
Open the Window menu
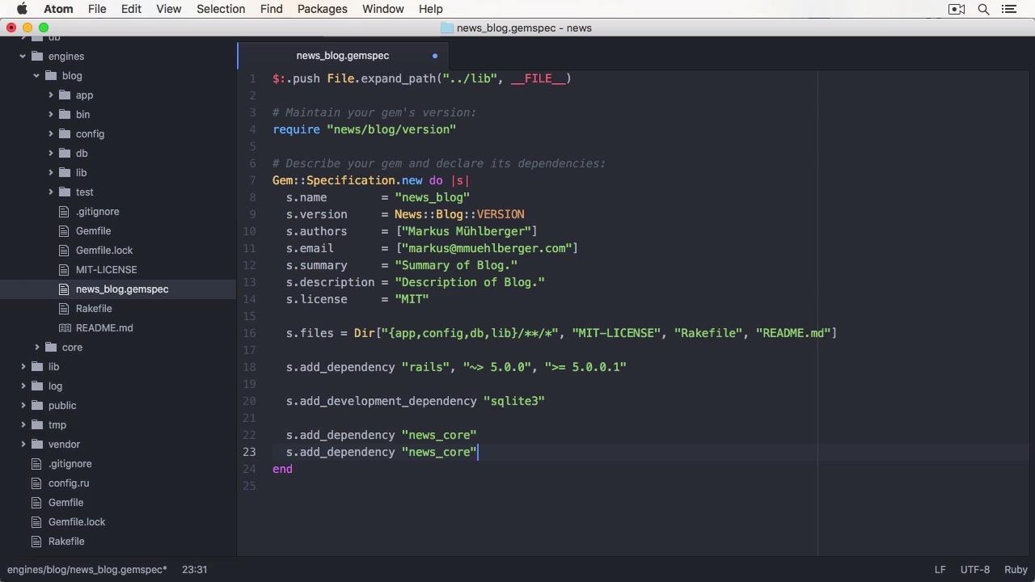pyautogui.click(x=382, y=9)
